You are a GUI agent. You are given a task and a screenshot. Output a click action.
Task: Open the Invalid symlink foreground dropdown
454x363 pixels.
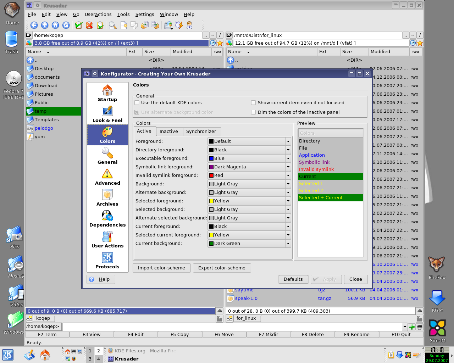(249, 175)
